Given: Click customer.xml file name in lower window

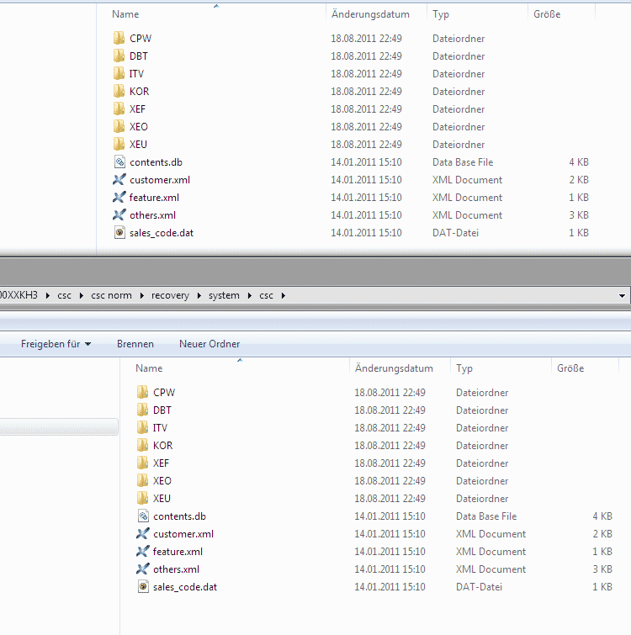Looking at the screenshot, I should pyautogui.click(x=183, y=534).
